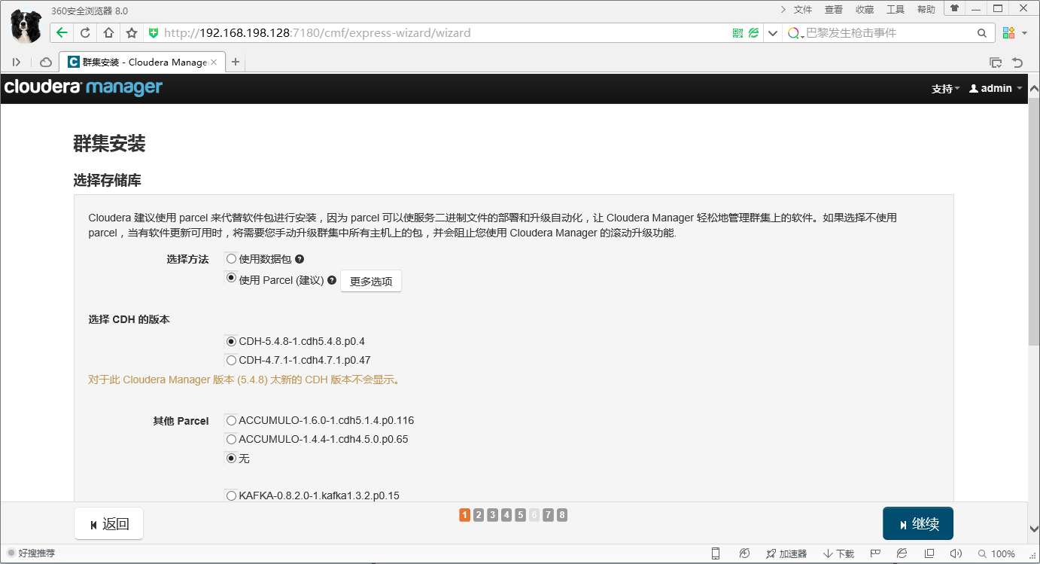Click the window-copy icon in status bar
Viewport: 1040px width, 564px height.
pos(929,553)
